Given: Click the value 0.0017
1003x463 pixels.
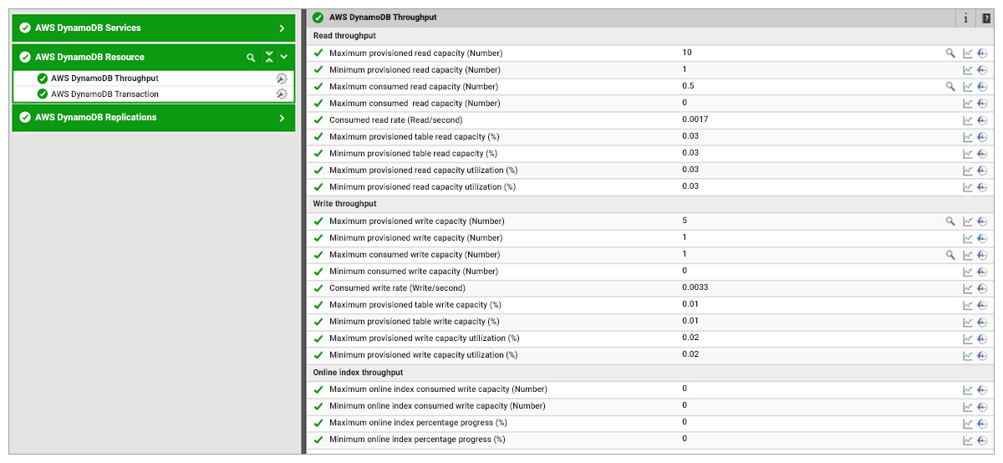Looking at the screenshot, I should coord(695,120).
